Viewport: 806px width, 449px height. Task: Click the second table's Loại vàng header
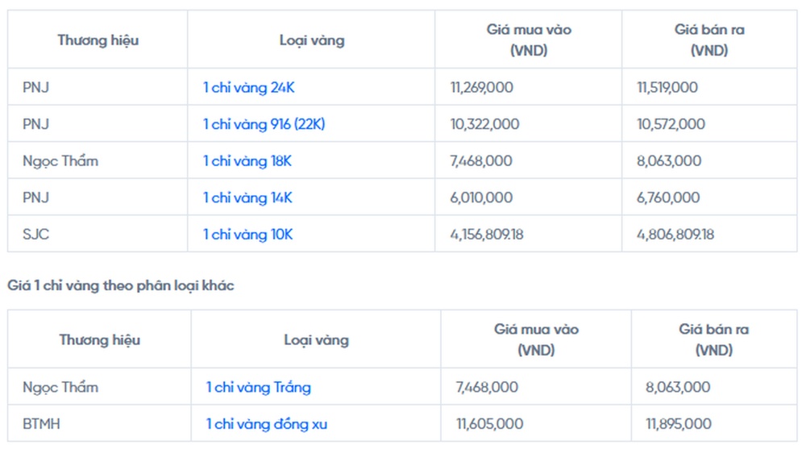(x=316, y=340)
